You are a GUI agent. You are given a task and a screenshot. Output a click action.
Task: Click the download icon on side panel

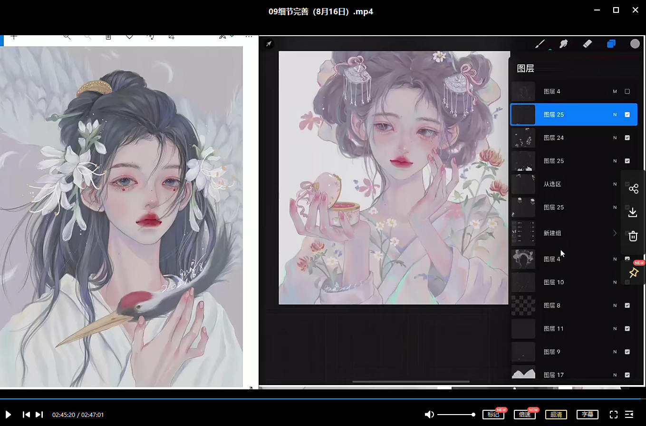pyautogui.click(x=633, y=212)
